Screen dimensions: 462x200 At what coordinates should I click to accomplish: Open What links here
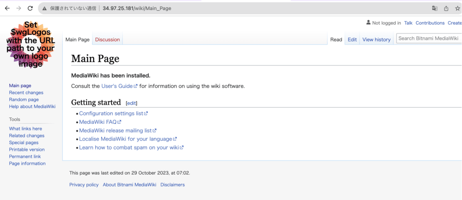25,129
